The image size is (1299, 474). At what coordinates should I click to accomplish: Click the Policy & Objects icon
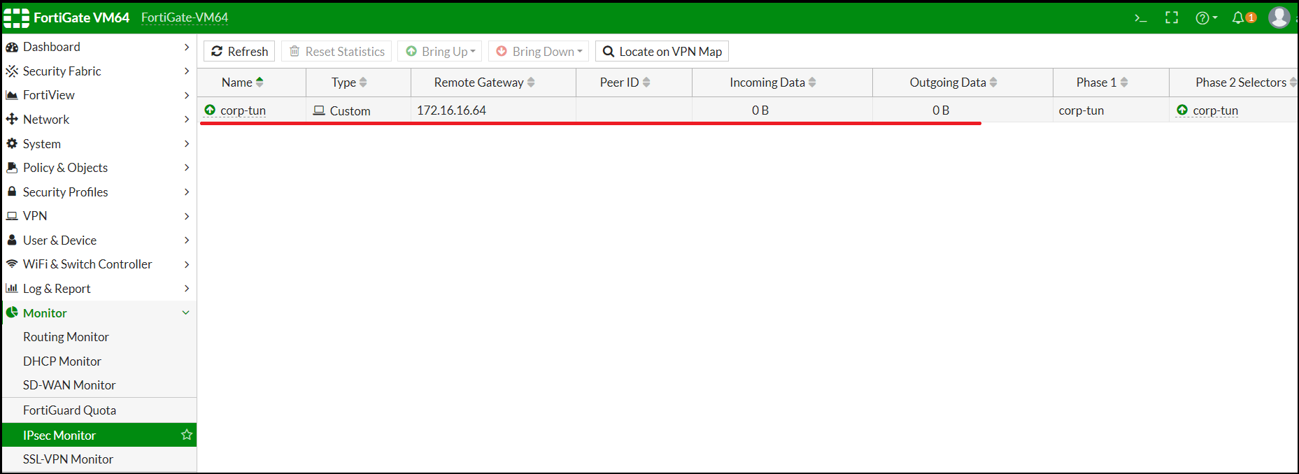(12, 168)
